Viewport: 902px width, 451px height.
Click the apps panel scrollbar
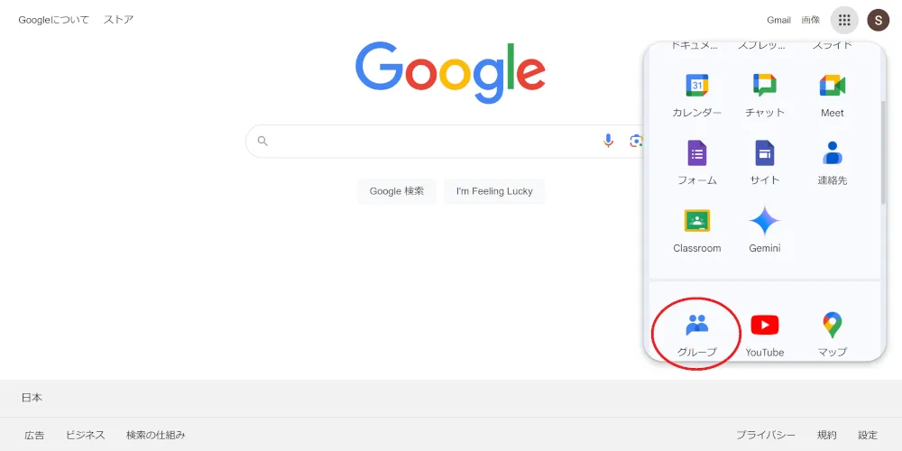882,153
